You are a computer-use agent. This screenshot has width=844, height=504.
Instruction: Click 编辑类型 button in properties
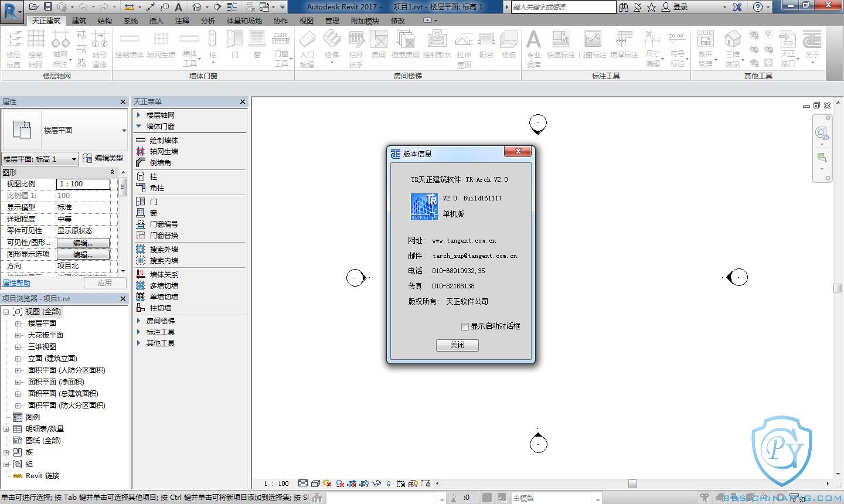(x=103, y=158)
